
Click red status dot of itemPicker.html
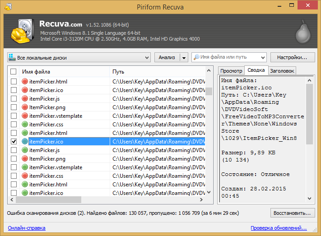coord(25,82)
